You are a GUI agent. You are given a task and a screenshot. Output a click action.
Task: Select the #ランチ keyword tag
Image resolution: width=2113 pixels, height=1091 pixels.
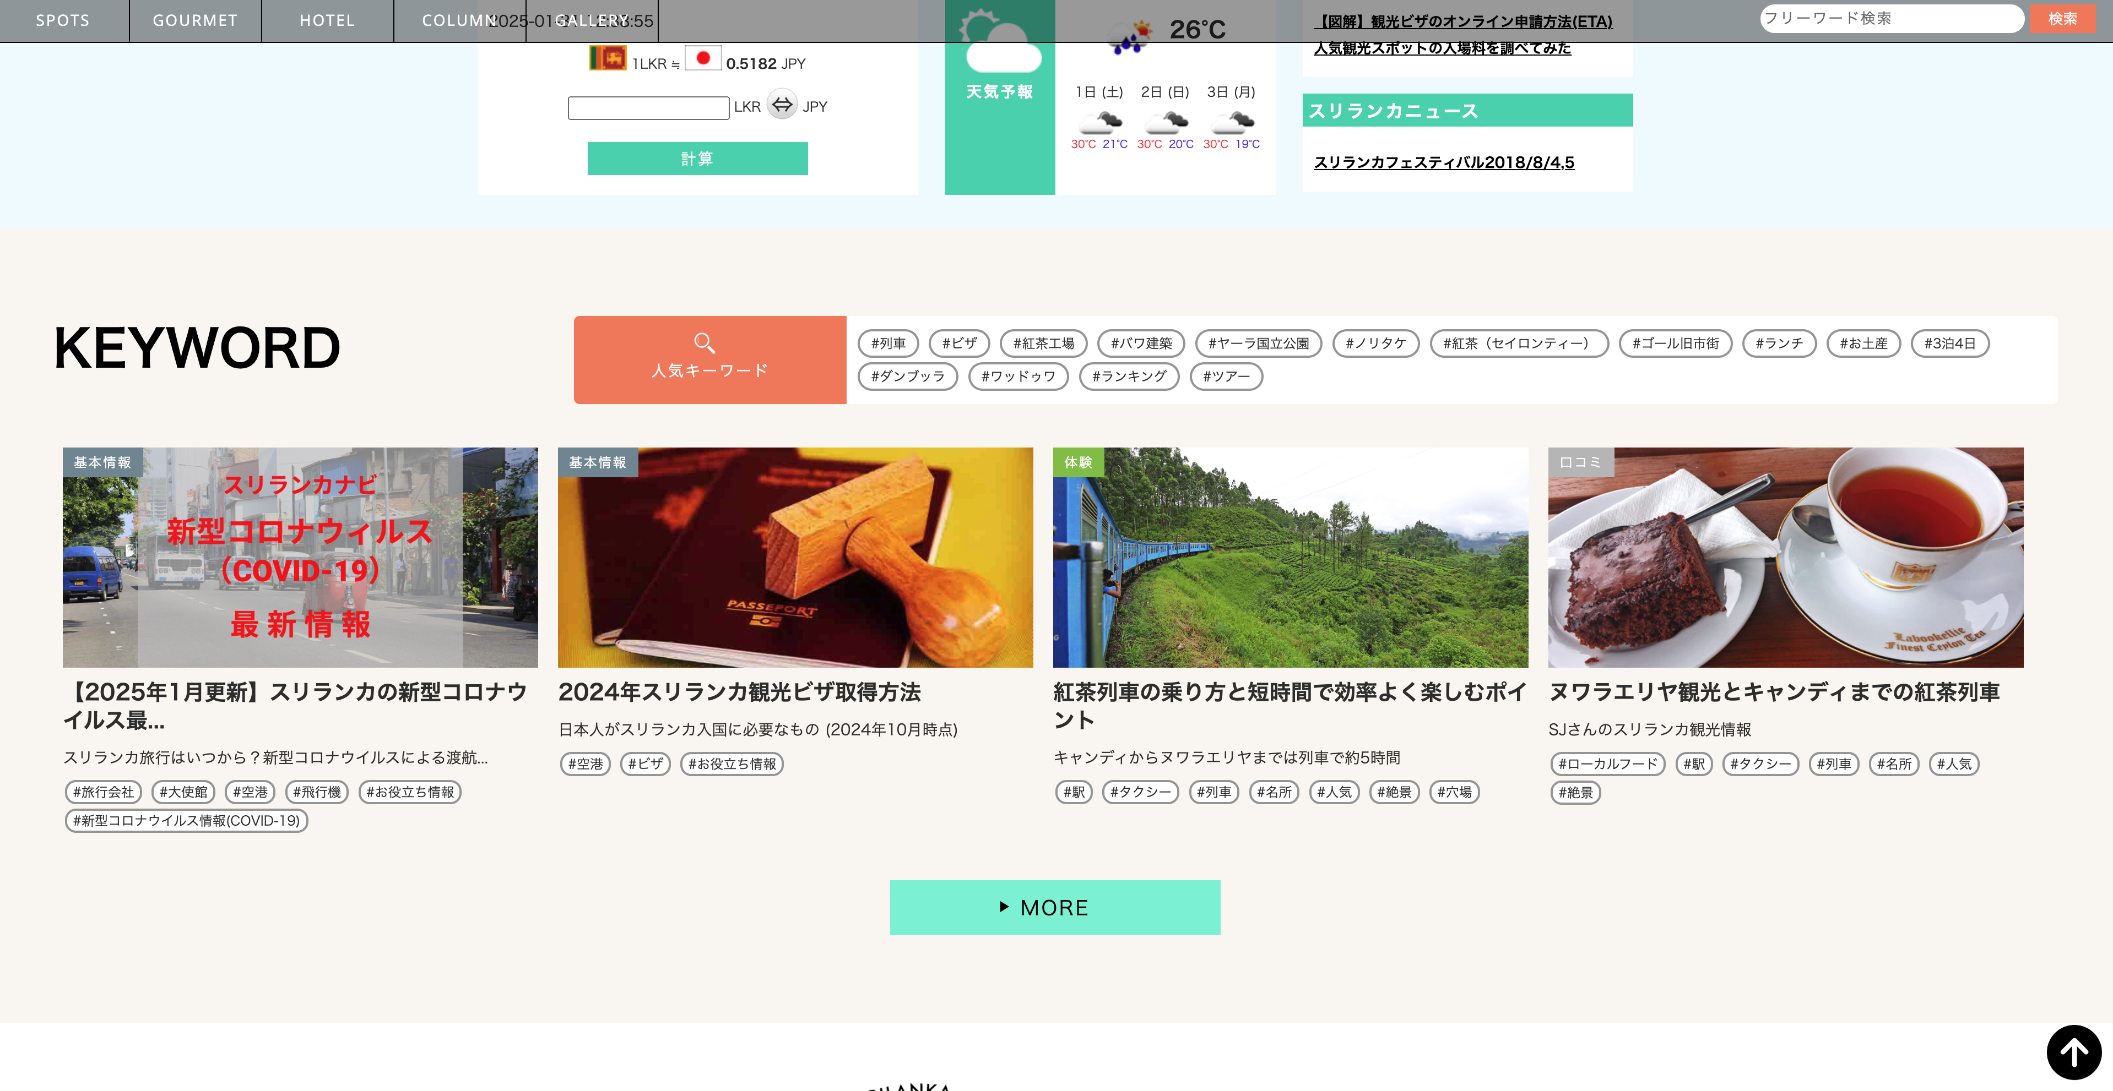[x=1779, y=343]
